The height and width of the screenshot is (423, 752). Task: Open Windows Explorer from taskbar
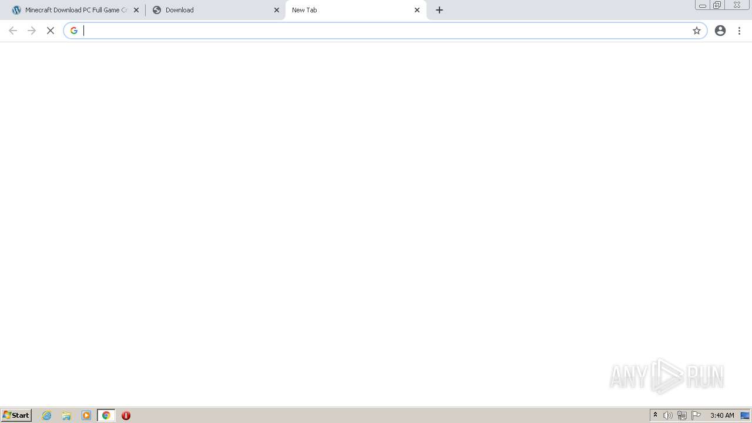[x=66, y=415]
